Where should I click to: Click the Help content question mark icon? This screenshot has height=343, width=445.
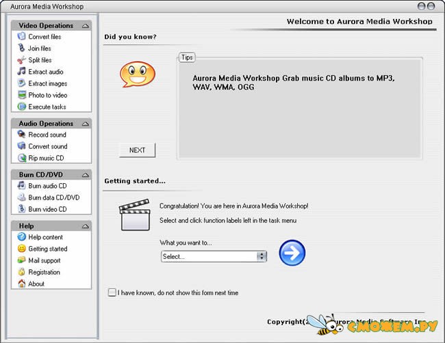22,236
